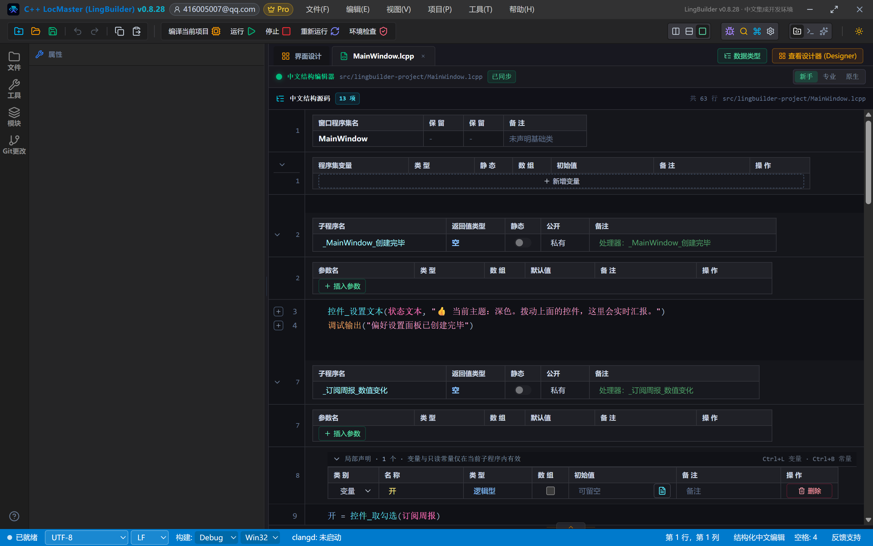Select the 原生 mode option

(x=852, y=76)
